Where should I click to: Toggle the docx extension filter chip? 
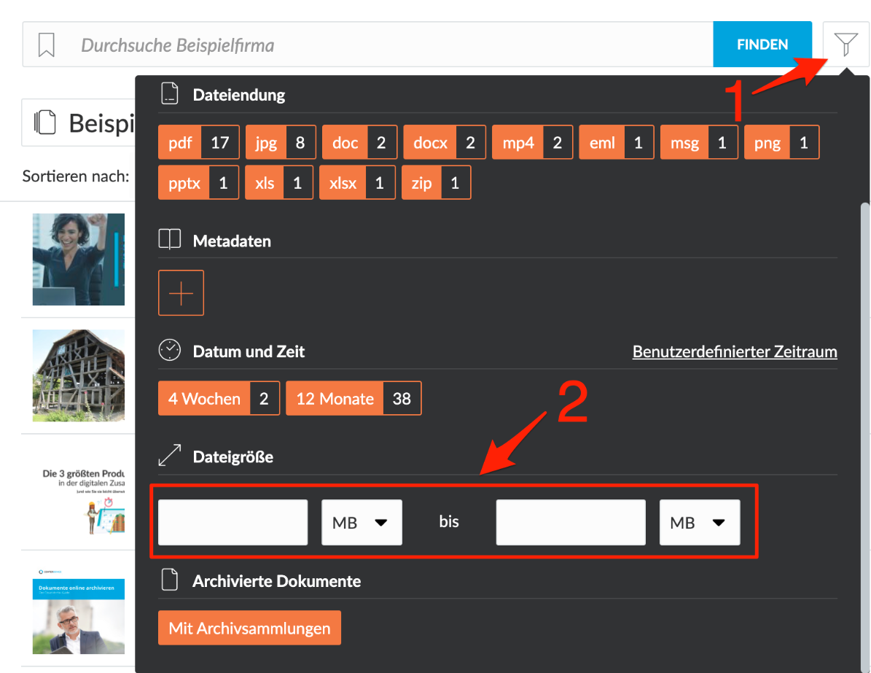pos(445,143)
